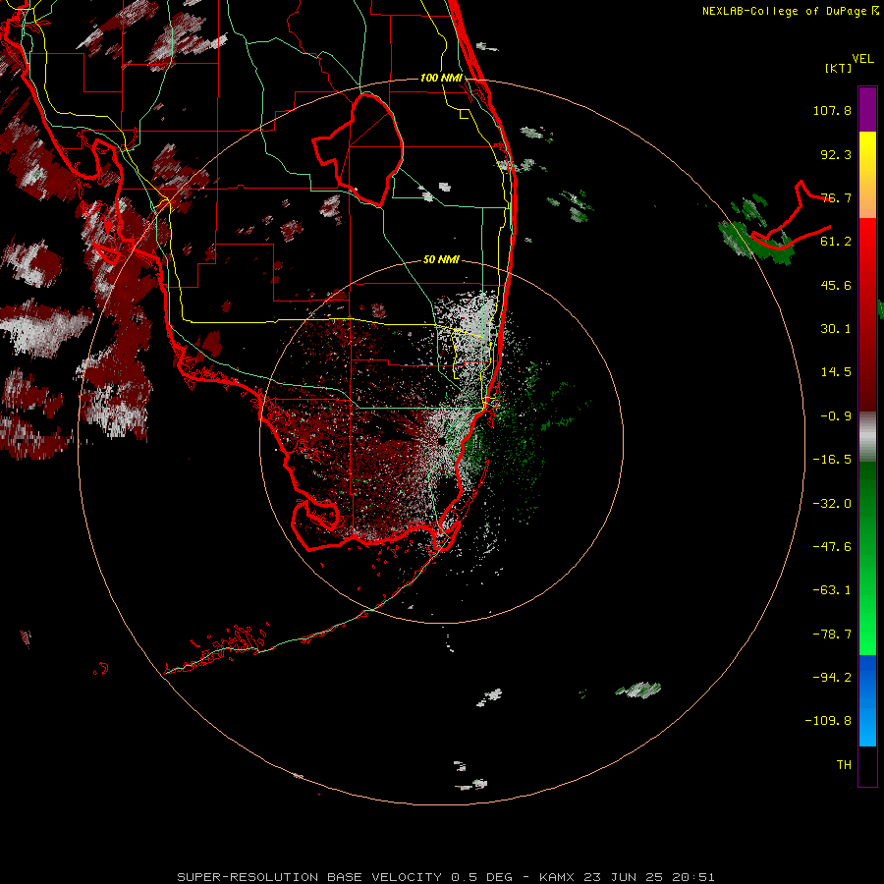Viewport: 884px width, 884px height.
Task: Select the -109.8 velocity scale value
Action: pyautogui.click(x=828, y=721)
